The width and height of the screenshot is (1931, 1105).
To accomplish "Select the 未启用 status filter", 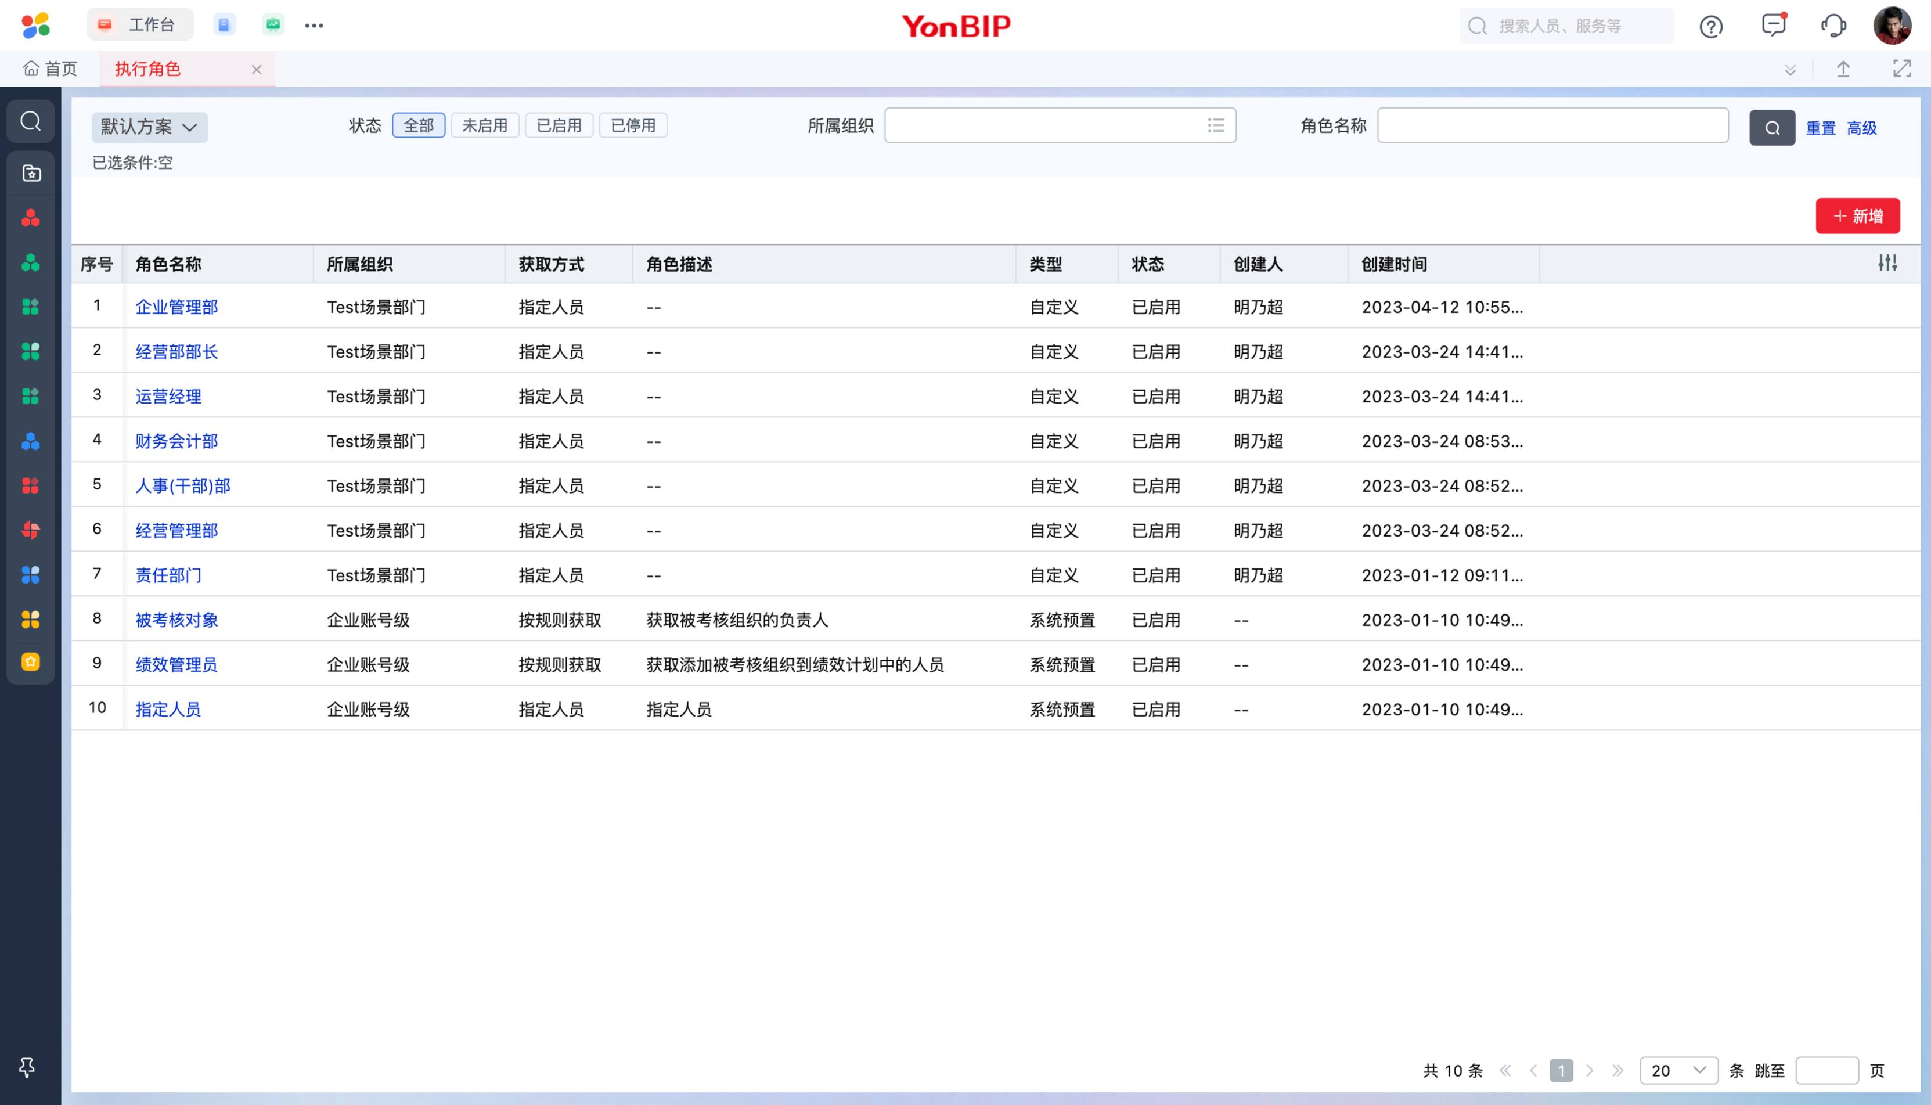I will pos(485,125).
